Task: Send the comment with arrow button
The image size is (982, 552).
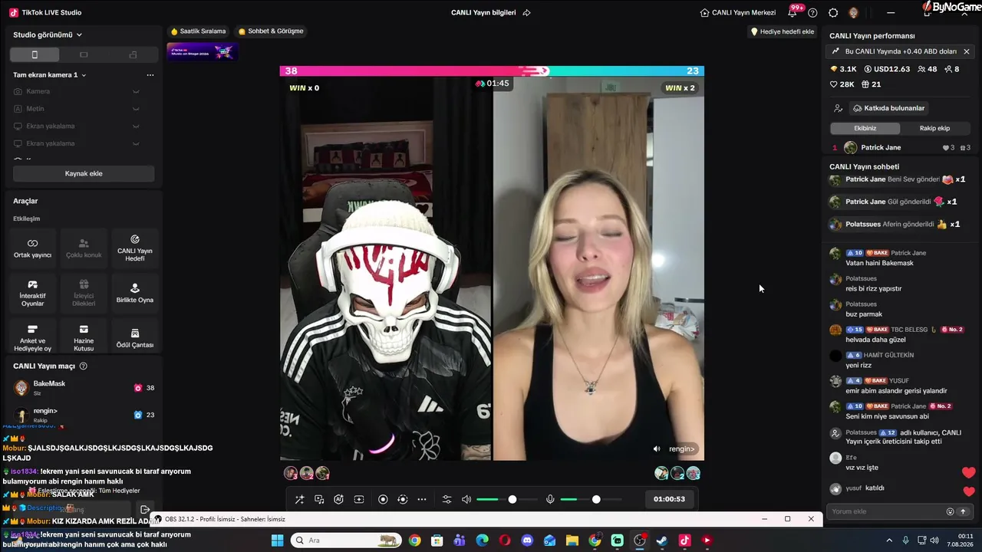Action: pyautogui.click(x=963, y=511)
